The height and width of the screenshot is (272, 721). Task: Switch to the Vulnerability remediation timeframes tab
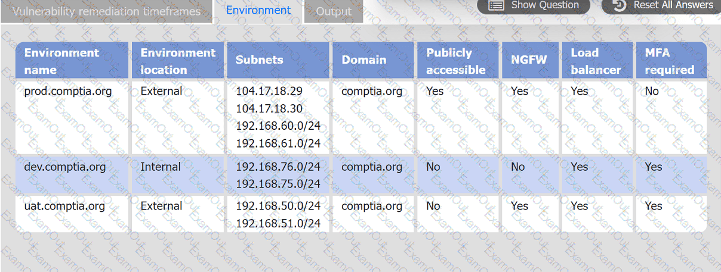(x=106, y=11)
